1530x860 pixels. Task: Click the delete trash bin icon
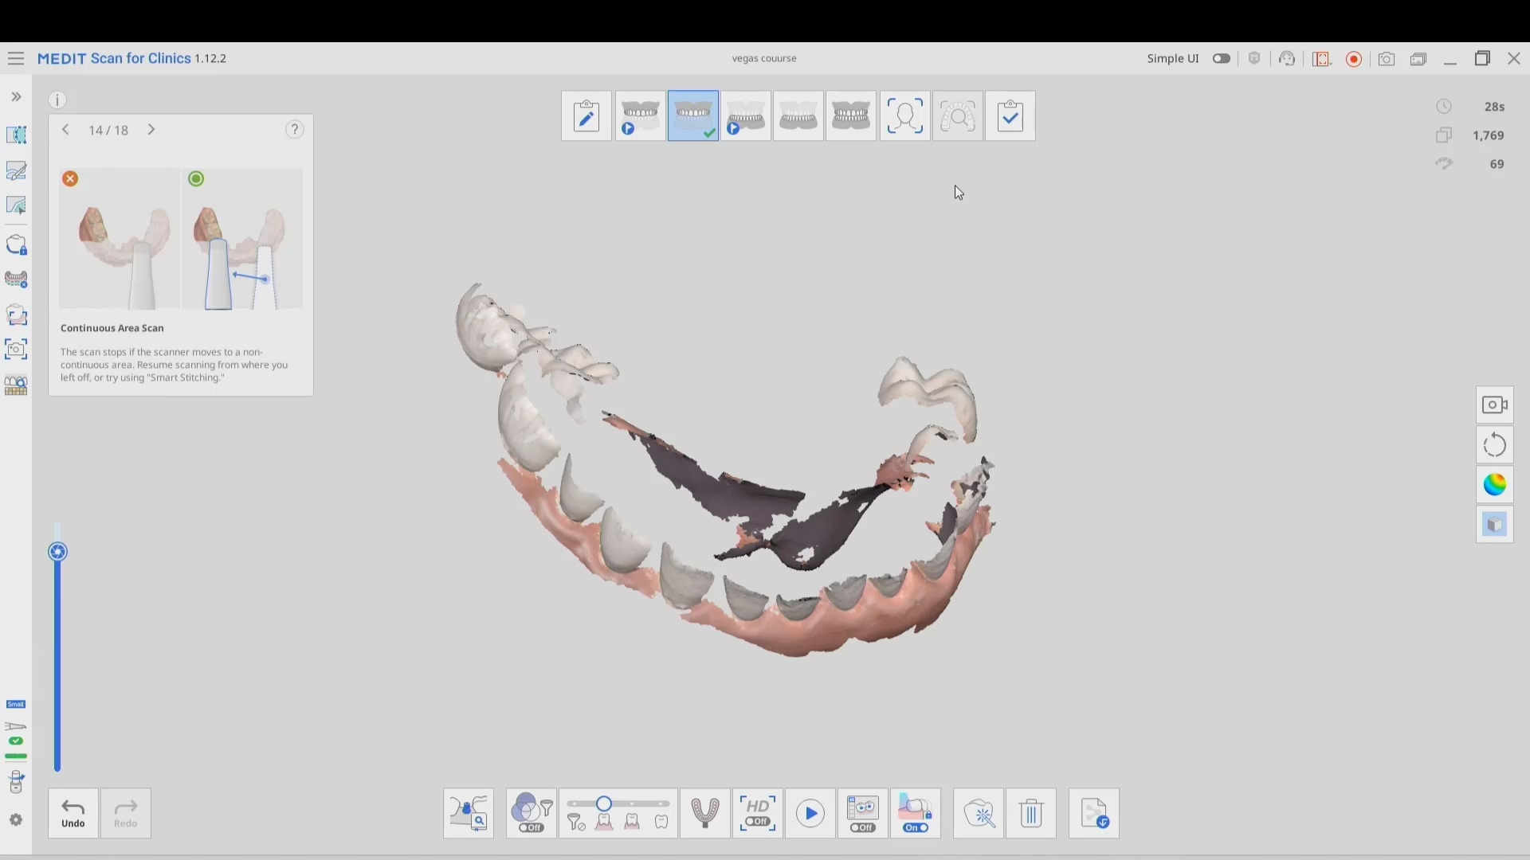(x=1031, y=813)
